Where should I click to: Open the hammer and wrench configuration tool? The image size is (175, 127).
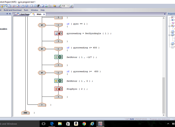click(14, 6)
